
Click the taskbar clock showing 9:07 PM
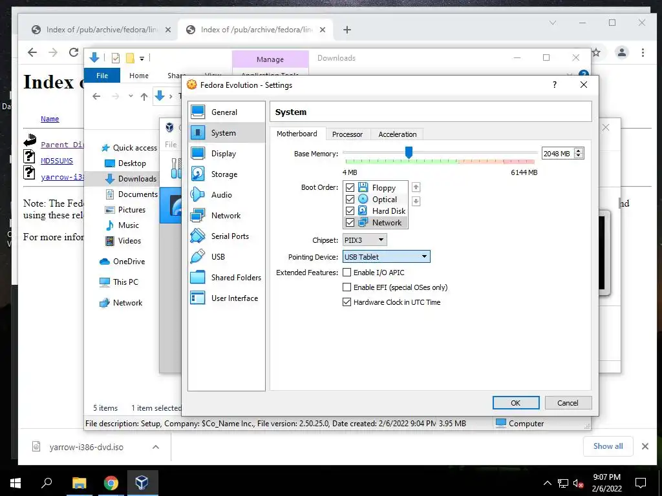(x=606, y=483)
